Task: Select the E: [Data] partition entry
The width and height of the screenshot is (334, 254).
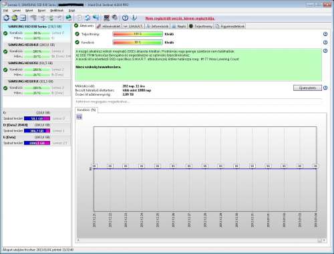Action: [x=37, y=140]
